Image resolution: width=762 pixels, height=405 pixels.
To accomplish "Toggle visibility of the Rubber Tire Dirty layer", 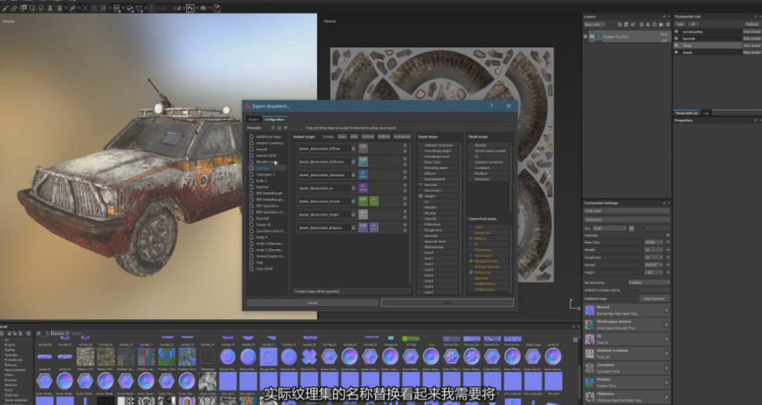I will (x=585, y=36).
